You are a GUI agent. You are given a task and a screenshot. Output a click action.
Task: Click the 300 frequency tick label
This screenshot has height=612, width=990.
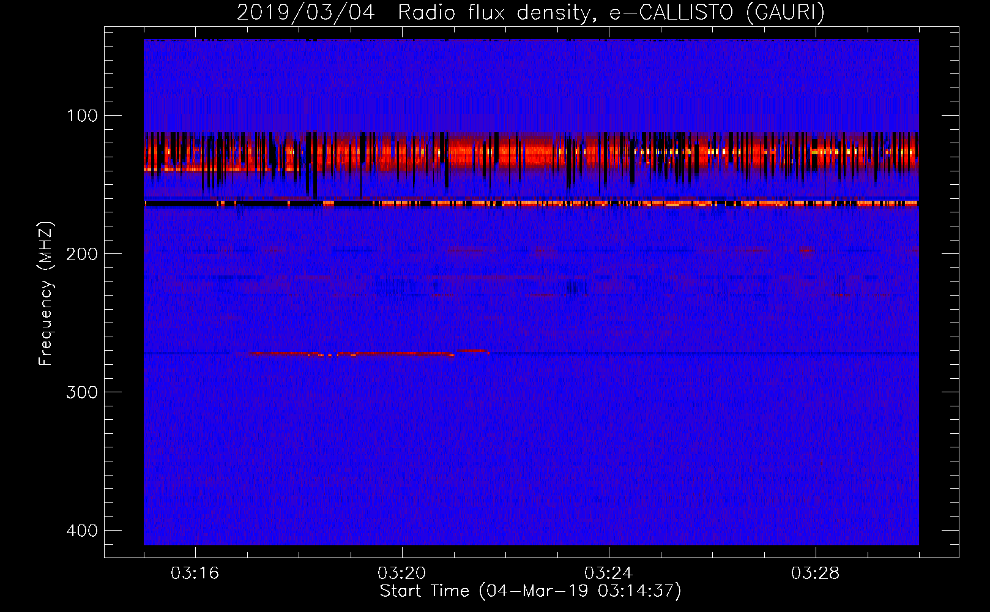pyautogui.click(x=81, y=392)
